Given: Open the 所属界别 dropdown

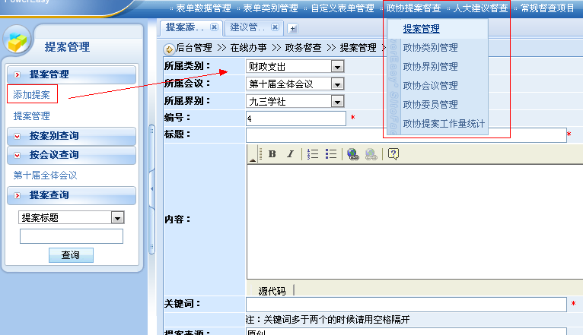Looking at the screenshot, I should (x=337, y=100).
